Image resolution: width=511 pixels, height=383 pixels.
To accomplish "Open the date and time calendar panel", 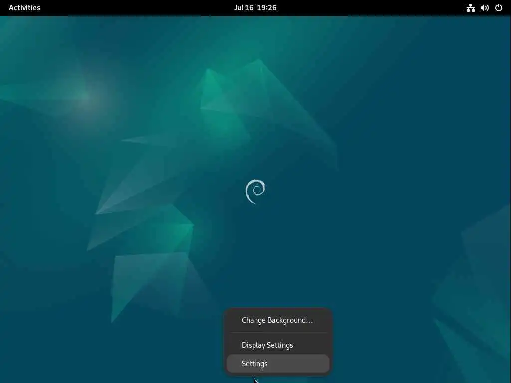I will (255, 8).
